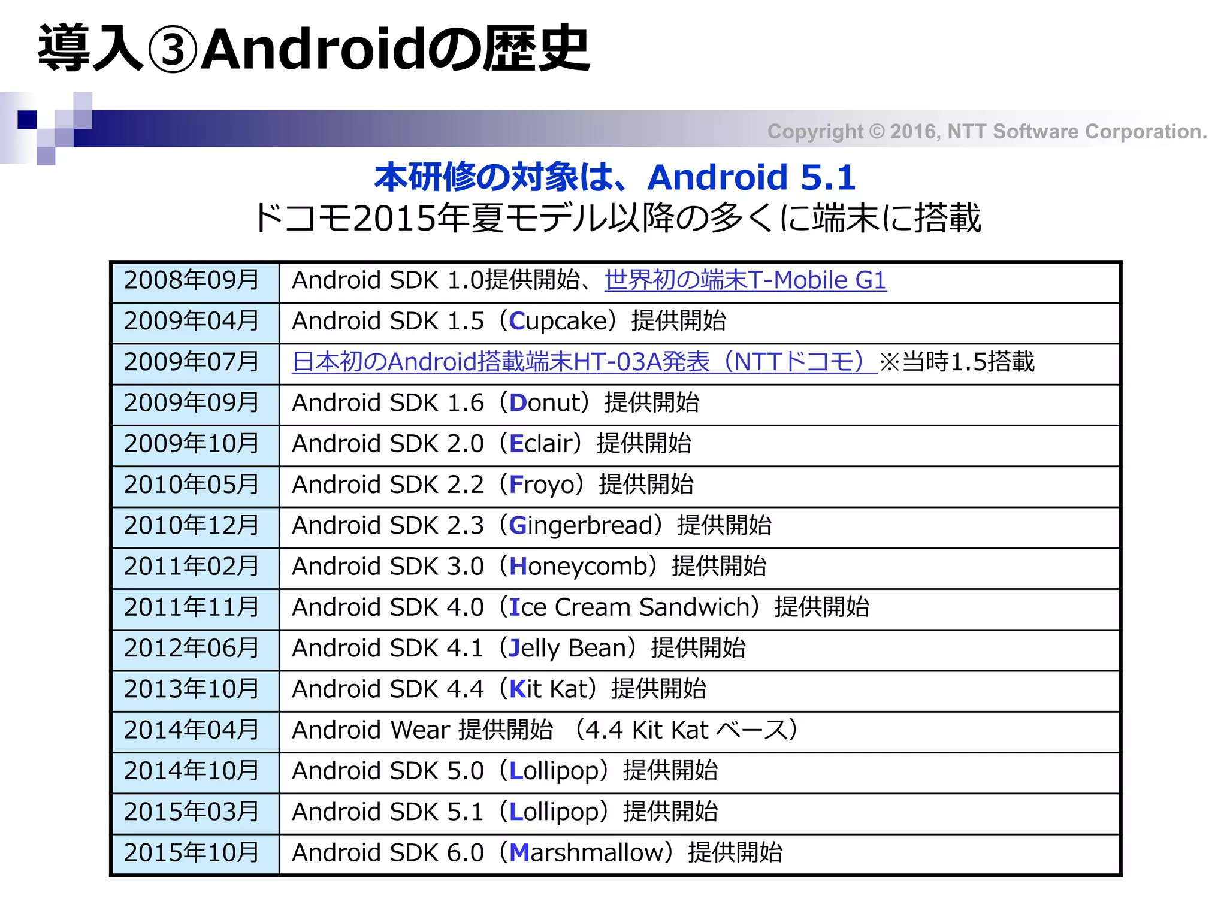Select the 2009年09月 date cell
Image resolution: width=1227 pixels, height=920 pixels.
tap(196, 405)
